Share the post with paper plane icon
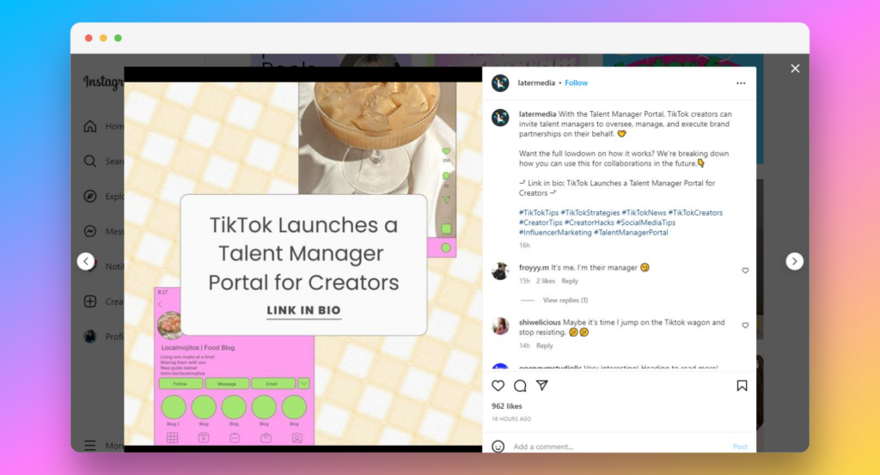The width and height of the screenshot is (880, 475). 542,386
